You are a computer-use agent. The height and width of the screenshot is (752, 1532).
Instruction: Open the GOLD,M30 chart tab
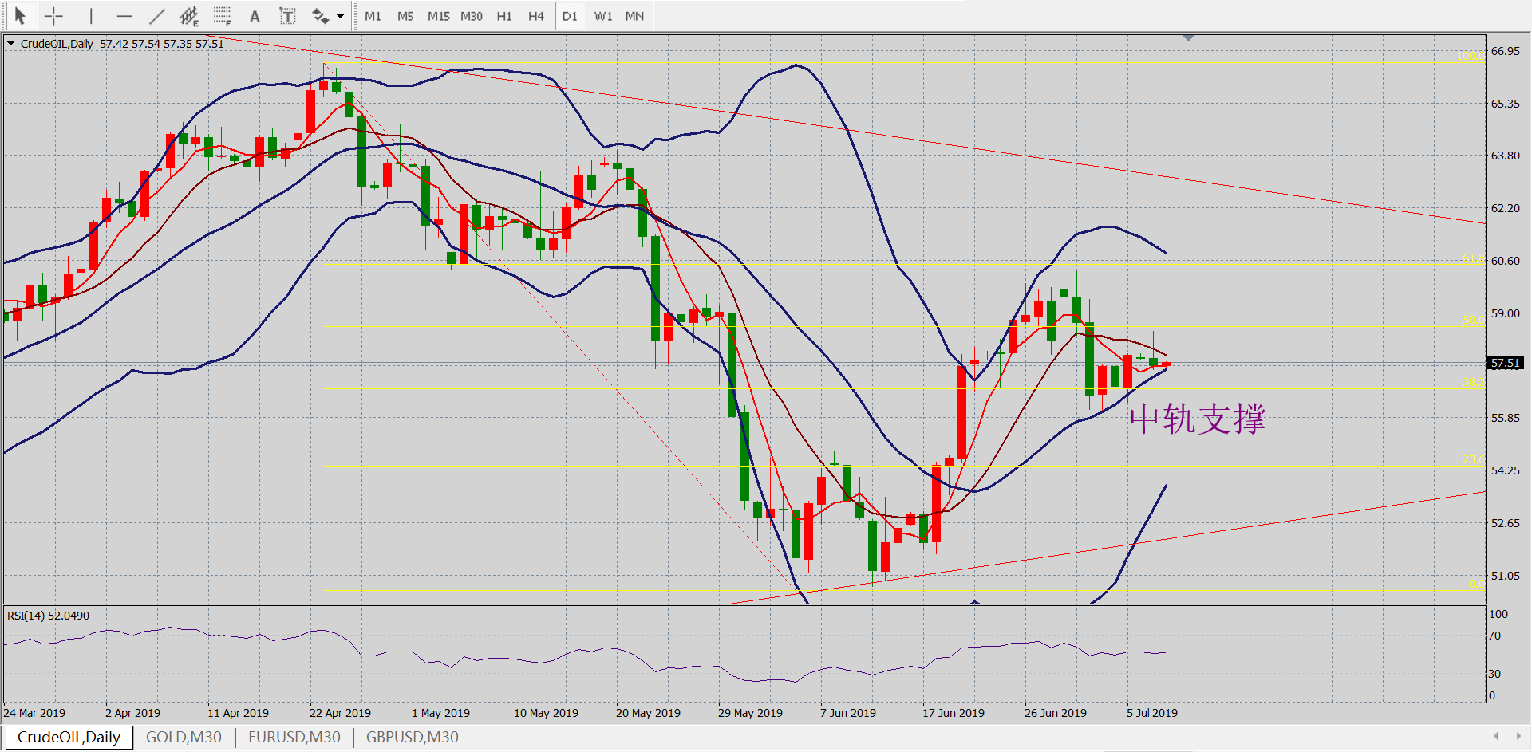[184, 737]
